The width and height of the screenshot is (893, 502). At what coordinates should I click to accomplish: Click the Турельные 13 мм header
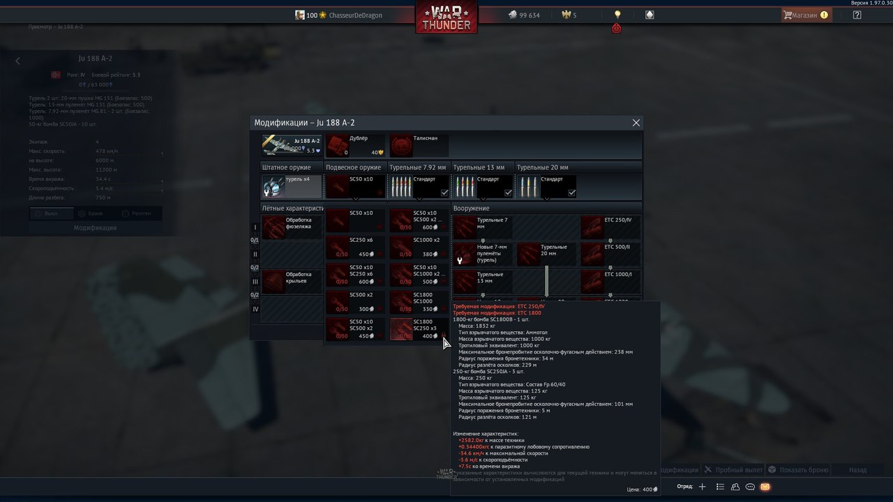483,167
